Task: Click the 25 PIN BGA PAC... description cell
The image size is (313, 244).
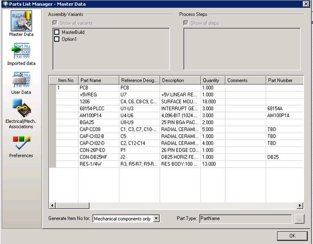Action: (x=180, y=122)
